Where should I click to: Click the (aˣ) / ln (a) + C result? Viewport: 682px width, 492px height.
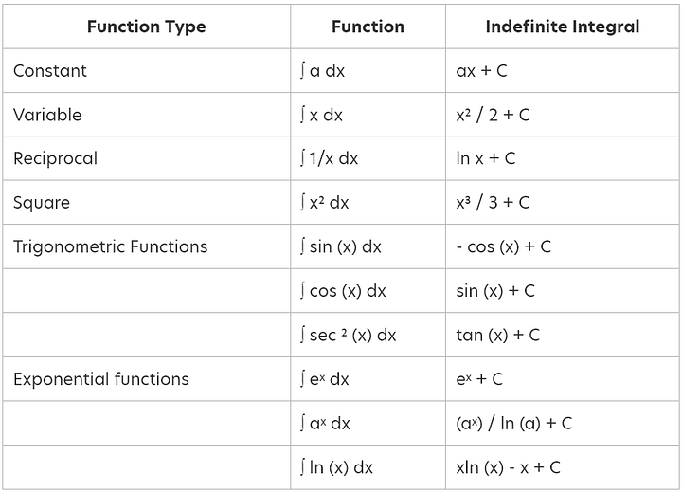[514, 423]
